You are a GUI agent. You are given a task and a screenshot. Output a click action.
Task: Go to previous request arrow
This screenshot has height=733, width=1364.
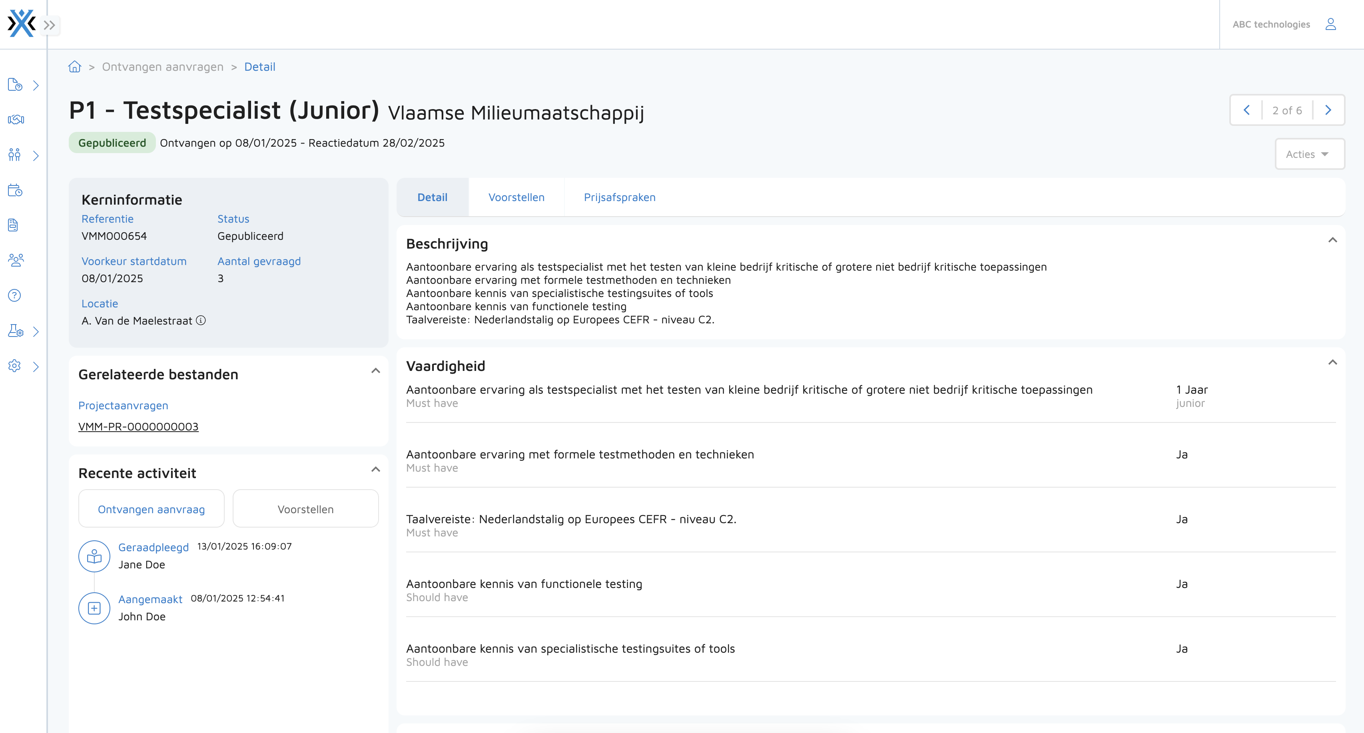click(1246, 110)
